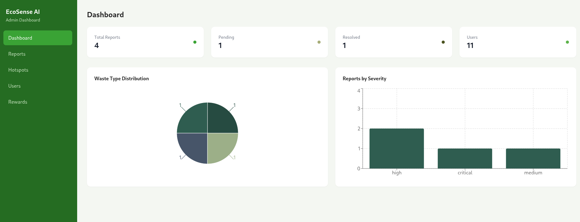Image resolution: width=580 pixels, height=222 pixels.
Task: Go to Reports in the sidebar
Action: [38, 54]
